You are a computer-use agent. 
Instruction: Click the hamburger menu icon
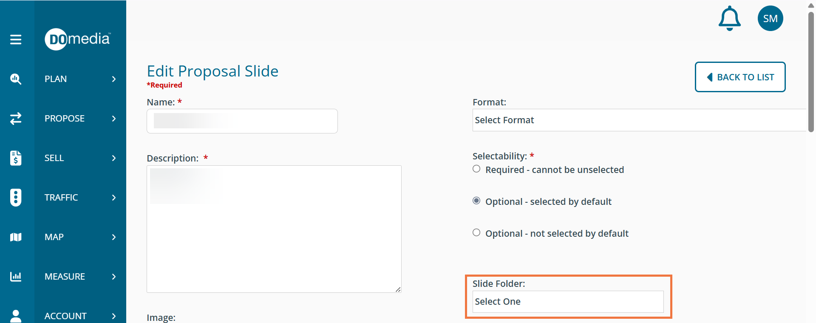(x=16, y=40)
